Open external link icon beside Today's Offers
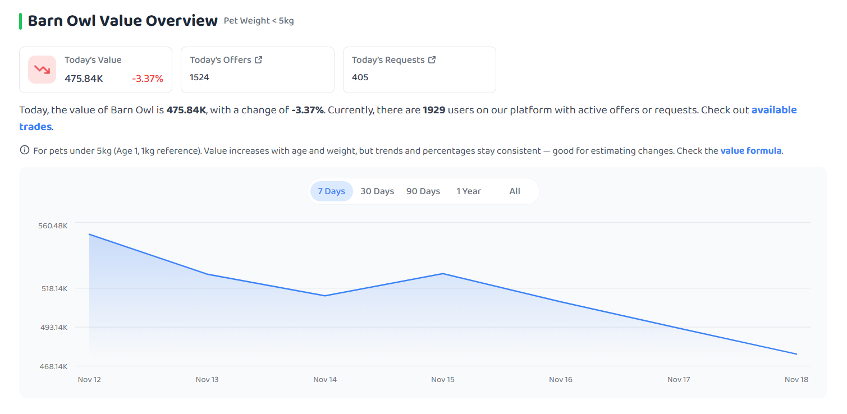The image size is (847, 414). pyautogui.click(x=259, y=59)
